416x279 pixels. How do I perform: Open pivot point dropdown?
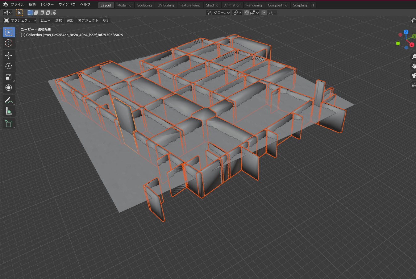(x=237, y=13)
